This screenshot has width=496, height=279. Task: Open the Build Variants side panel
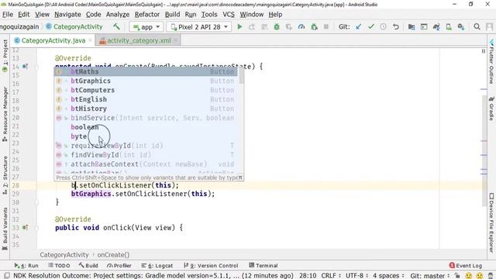pos(5,229)
